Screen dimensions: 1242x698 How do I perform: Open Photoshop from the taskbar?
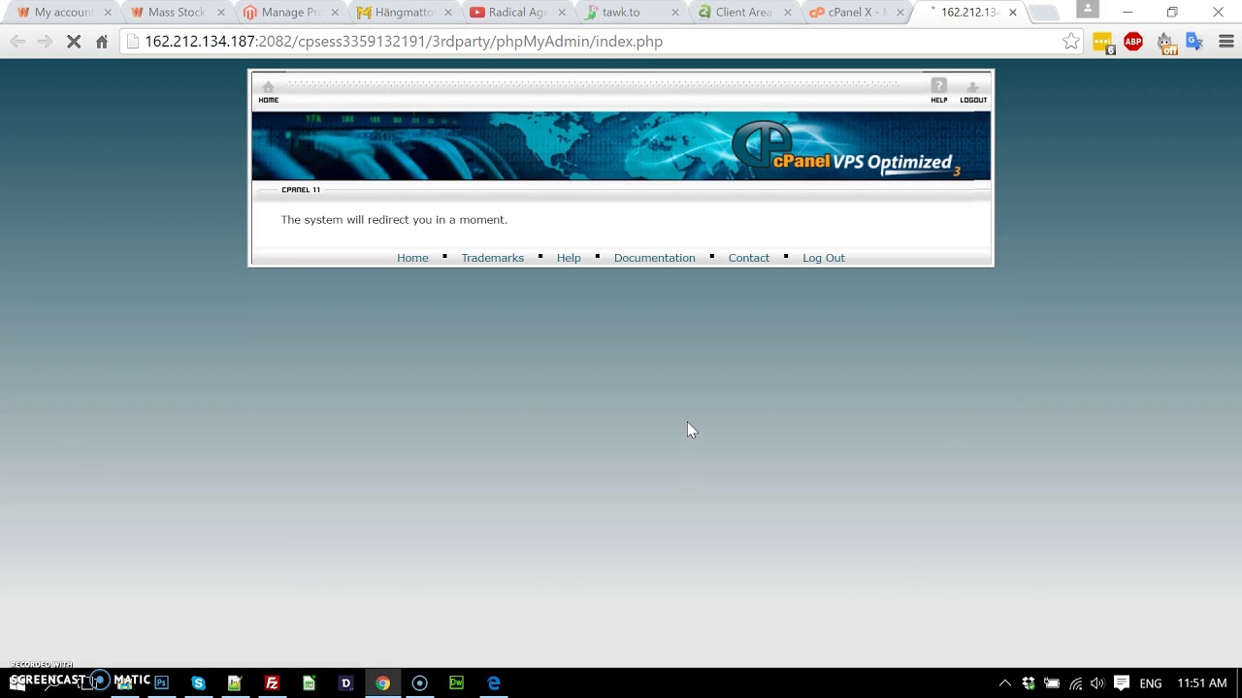pyautogui.click(x=161, y=682)
